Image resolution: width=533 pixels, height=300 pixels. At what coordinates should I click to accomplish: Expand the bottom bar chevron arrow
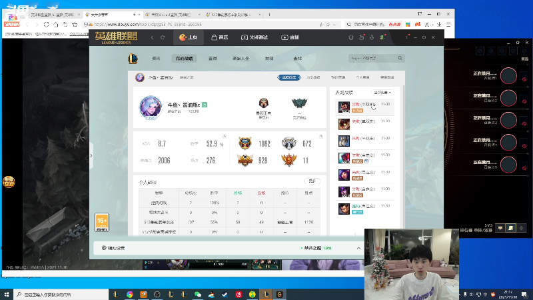point(358,248)
